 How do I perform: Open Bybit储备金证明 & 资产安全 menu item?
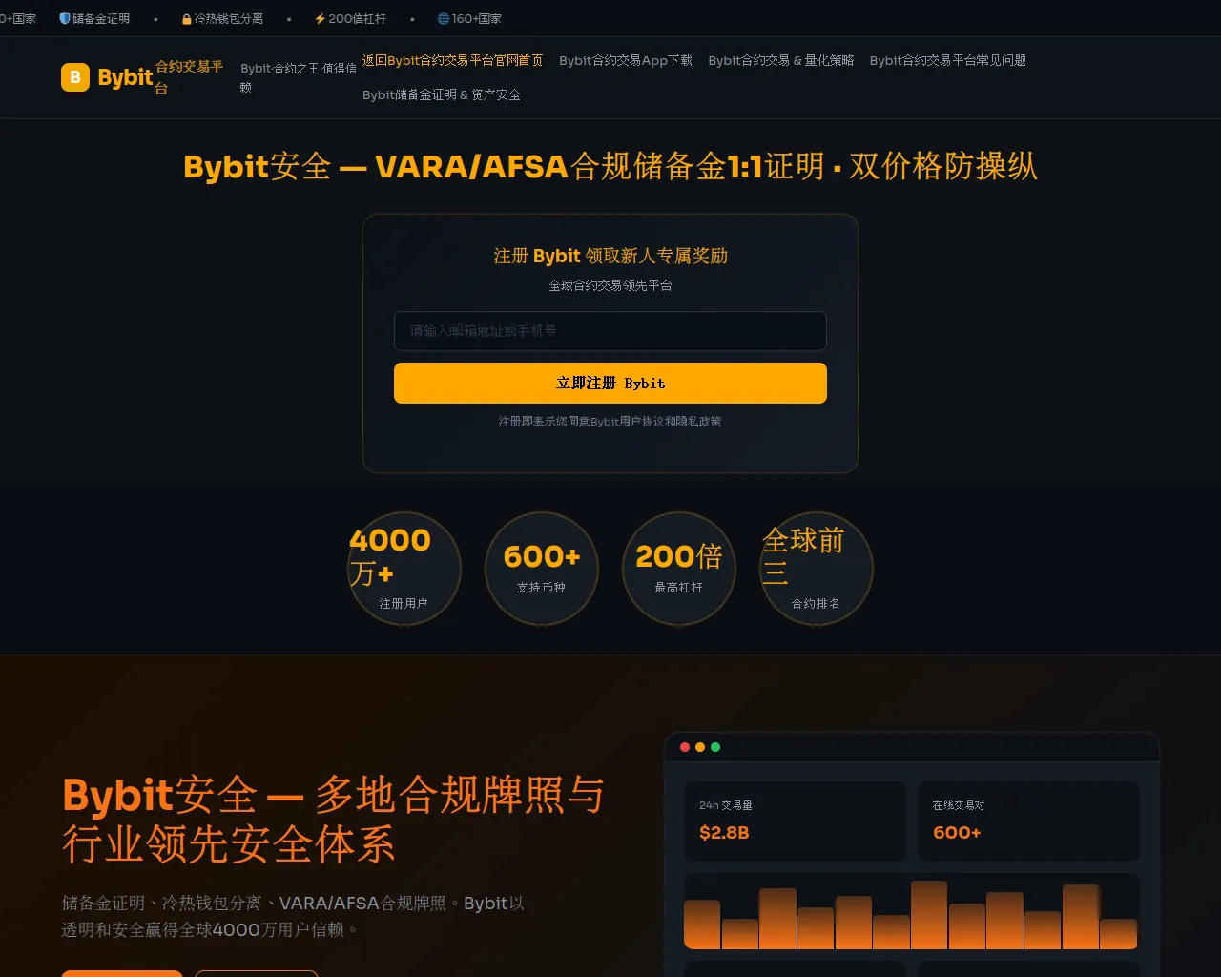point(442,94)
